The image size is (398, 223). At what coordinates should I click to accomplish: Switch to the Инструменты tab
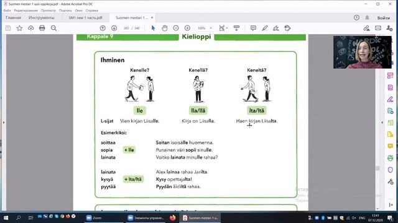tap(42, 18)
